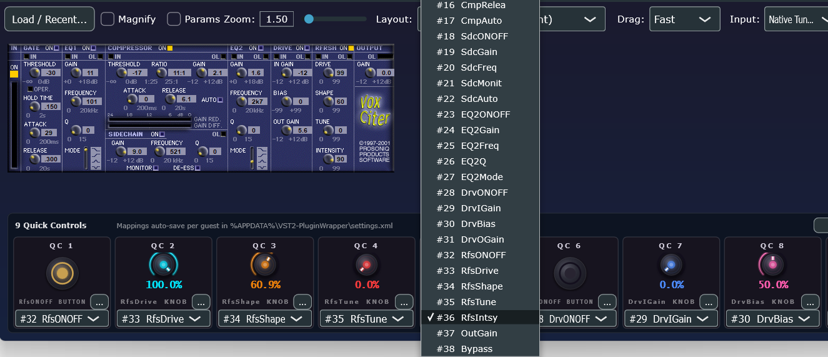Select #36 RfsIntsy from the list
This screenshot has height=357, width=828.
(x=480, y=318)
